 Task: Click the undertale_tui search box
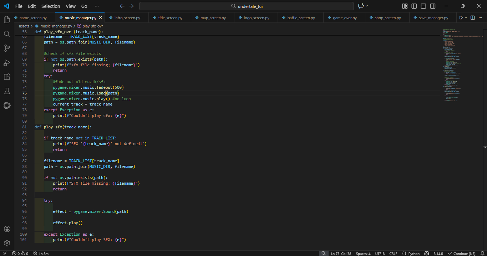click(x=246, y=6)
